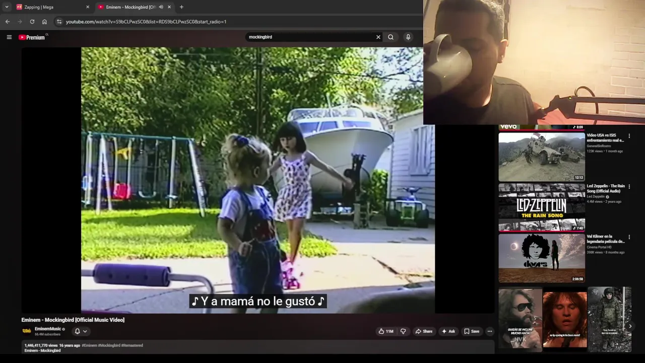Open the EminemMusic channel avatar
This screenshot has width=645, height=363.
click(x=27, y=331)
